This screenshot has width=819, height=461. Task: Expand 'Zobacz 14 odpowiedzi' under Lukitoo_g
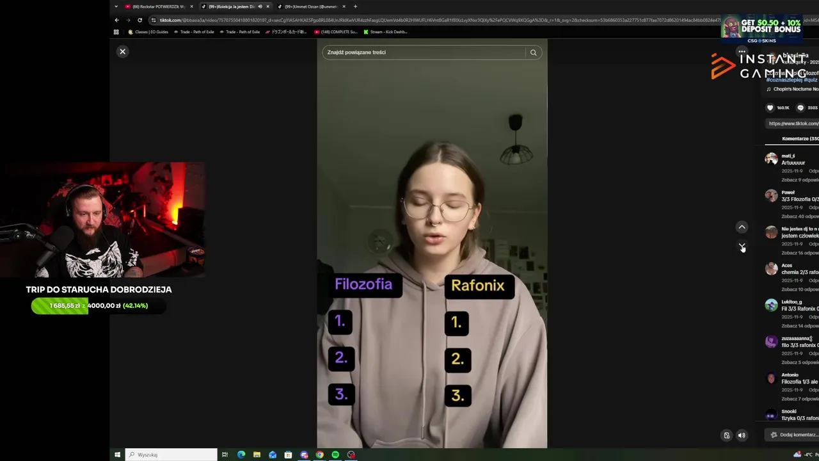[x=800, y=326]
